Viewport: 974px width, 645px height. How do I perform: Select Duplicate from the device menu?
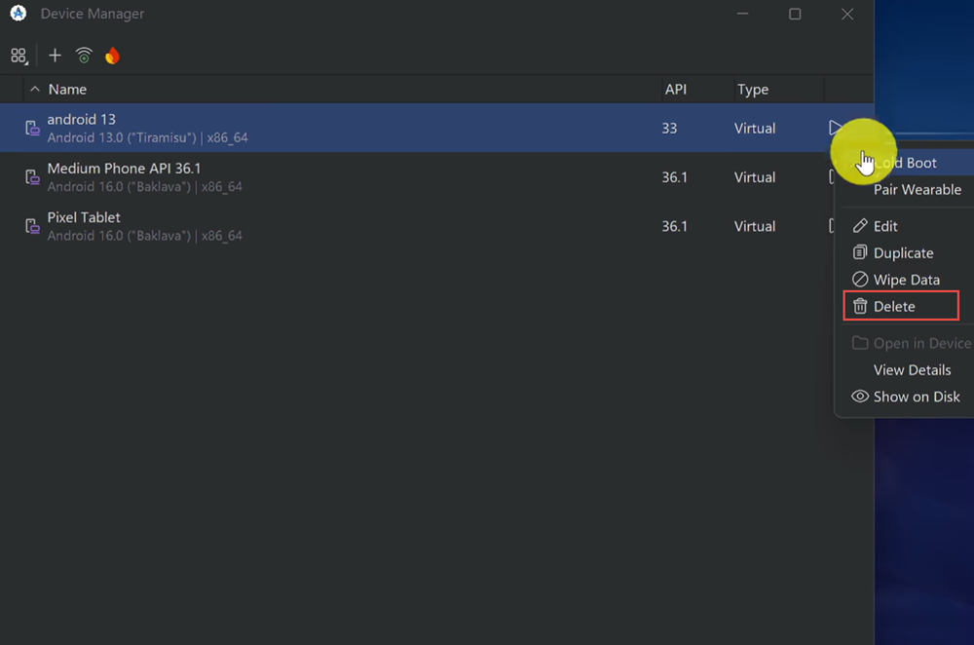(903, 253)
